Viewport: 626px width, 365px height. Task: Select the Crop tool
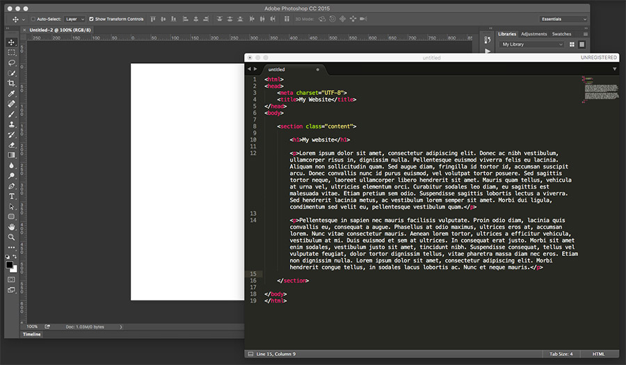(12, 83)
